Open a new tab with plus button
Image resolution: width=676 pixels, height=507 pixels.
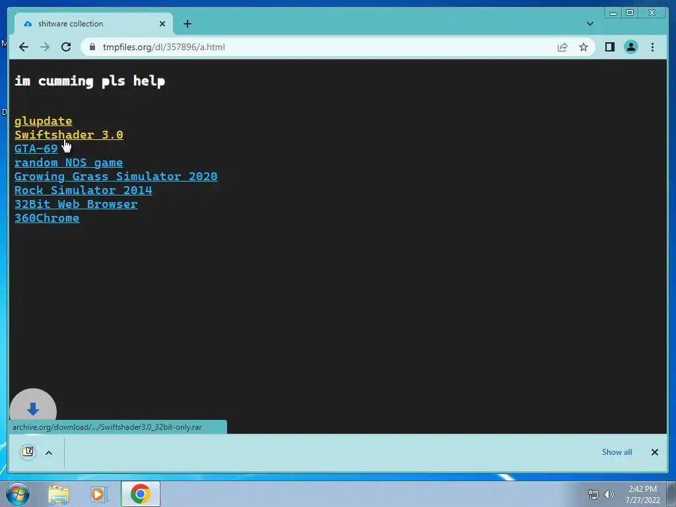click(187, 24)
